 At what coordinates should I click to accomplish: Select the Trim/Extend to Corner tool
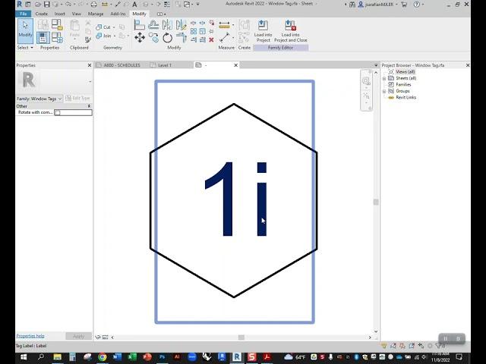181,38
